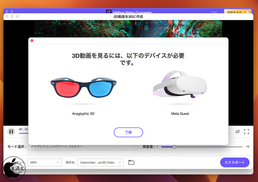
Task: Click the key icon in HitPaw title bar
Action: [x=214, y=12]
